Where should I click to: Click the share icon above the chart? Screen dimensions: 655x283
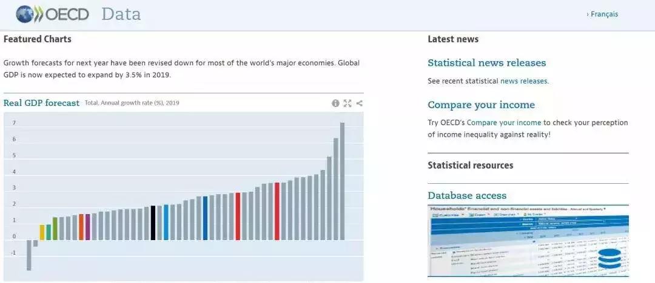coord(360,103)
